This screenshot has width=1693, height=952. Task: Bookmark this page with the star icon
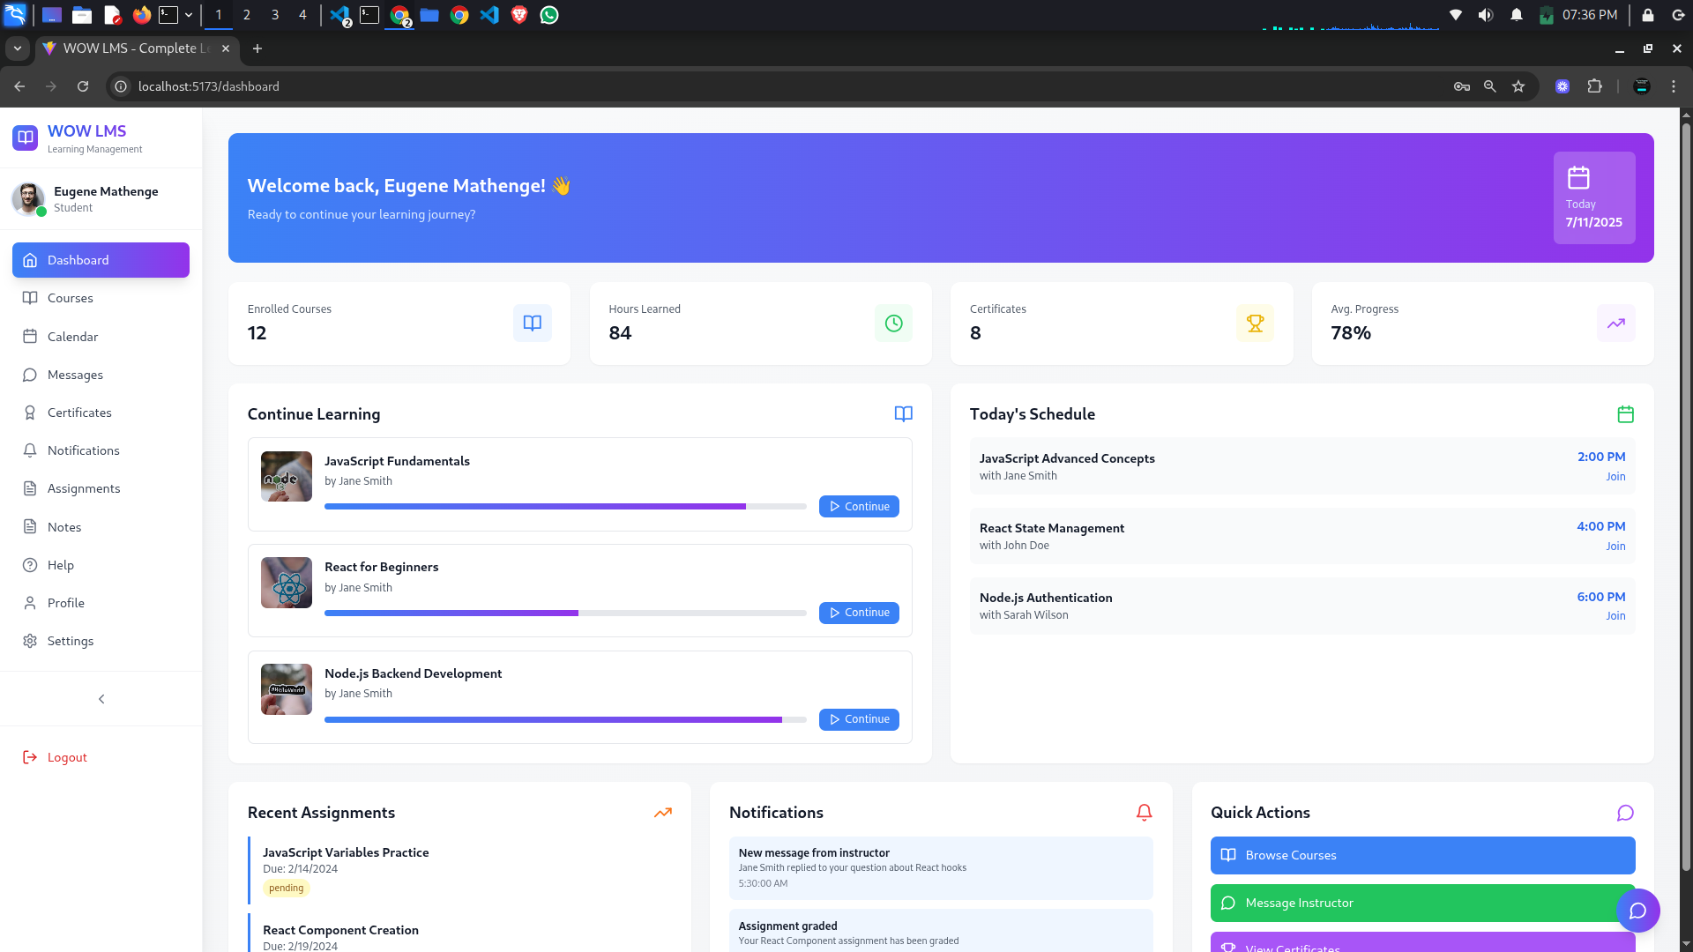point(1518,86)
